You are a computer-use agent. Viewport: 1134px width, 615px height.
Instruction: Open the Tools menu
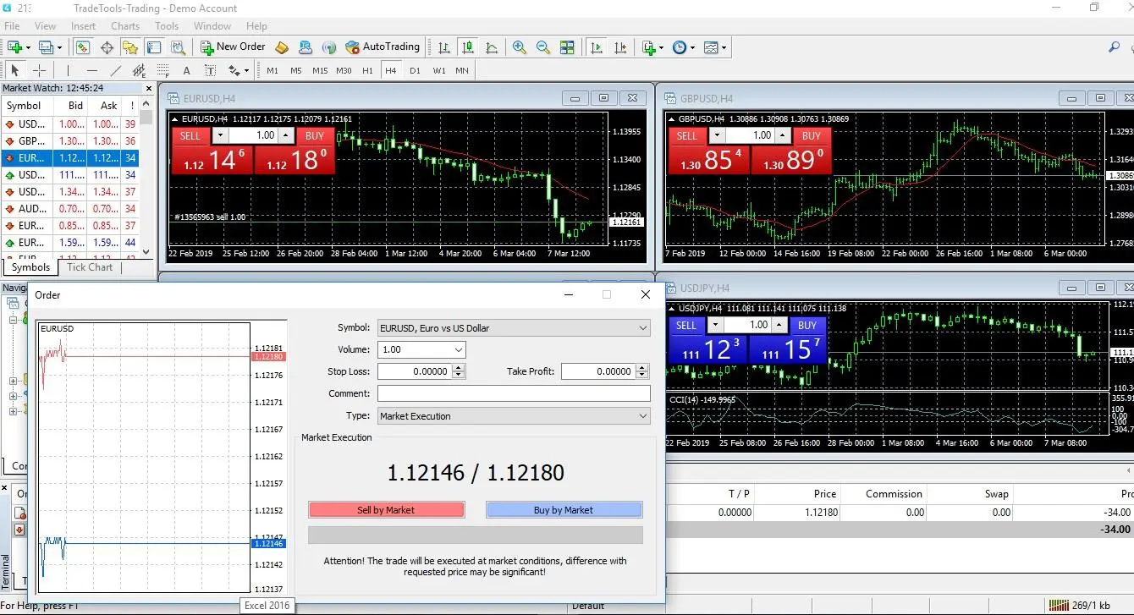tap(167, 26)
